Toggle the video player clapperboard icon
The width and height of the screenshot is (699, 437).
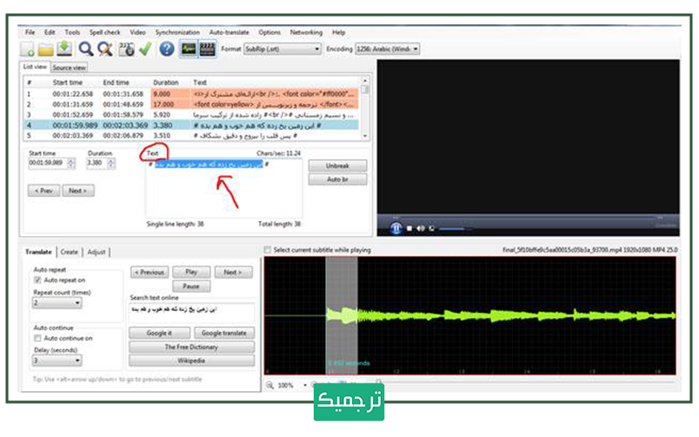(x=207, y=49)
